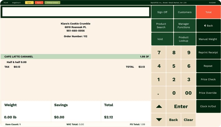The image size is (221, 127).
Task: Open the Customers screen
Action: (185, 12)
